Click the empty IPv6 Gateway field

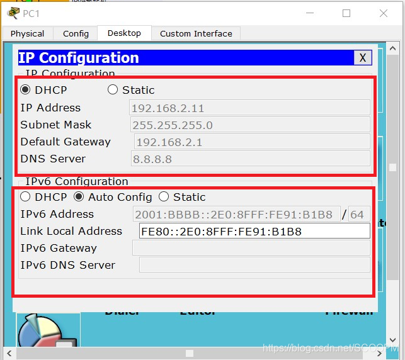(251, 248)
